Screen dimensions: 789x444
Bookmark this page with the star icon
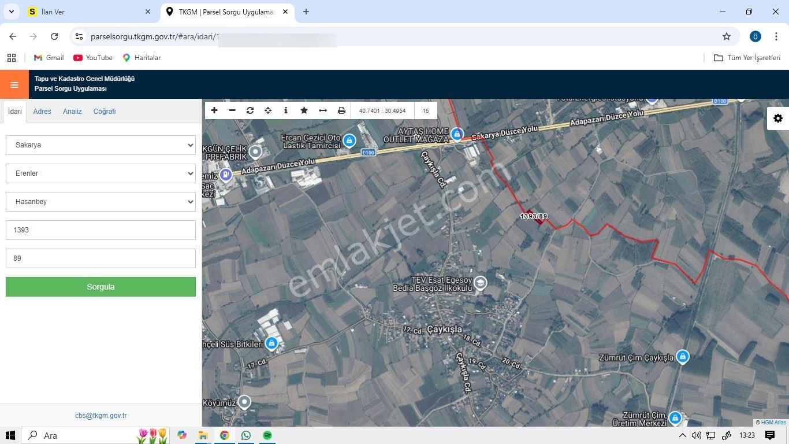click(x=727, y=36)
